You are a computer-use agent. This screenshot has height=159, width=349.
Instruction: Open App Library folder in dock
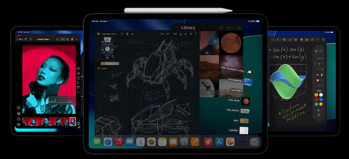click(x=254, y=142)
